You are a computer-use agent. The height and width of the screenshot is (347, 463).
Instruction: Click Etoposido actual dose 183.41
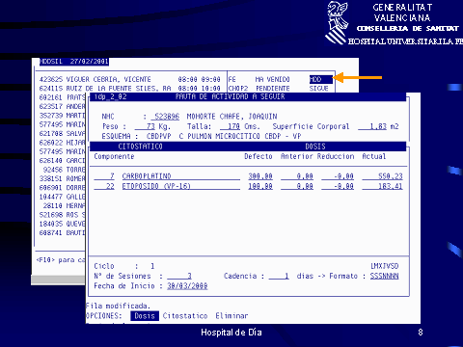pos(382,186)
